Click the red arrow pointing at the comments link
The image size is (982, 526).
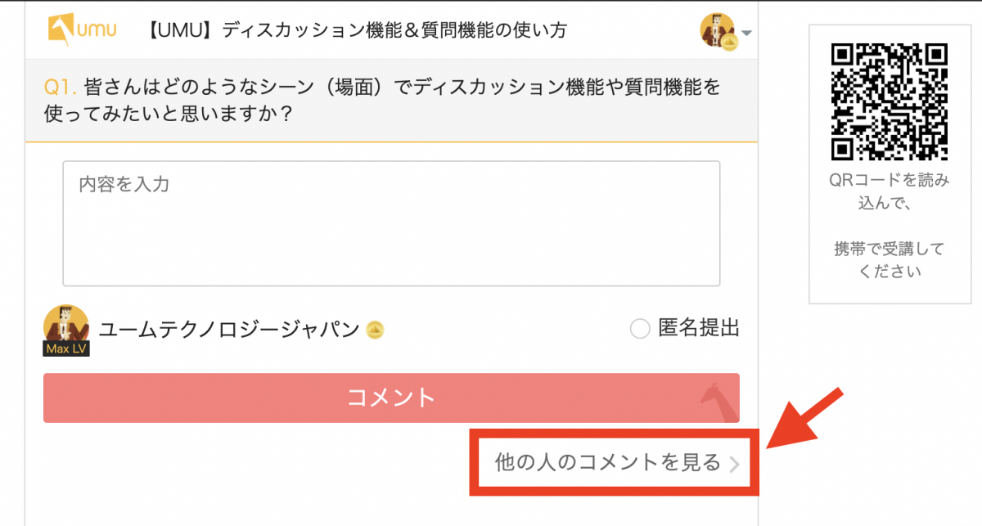[804, 418]
